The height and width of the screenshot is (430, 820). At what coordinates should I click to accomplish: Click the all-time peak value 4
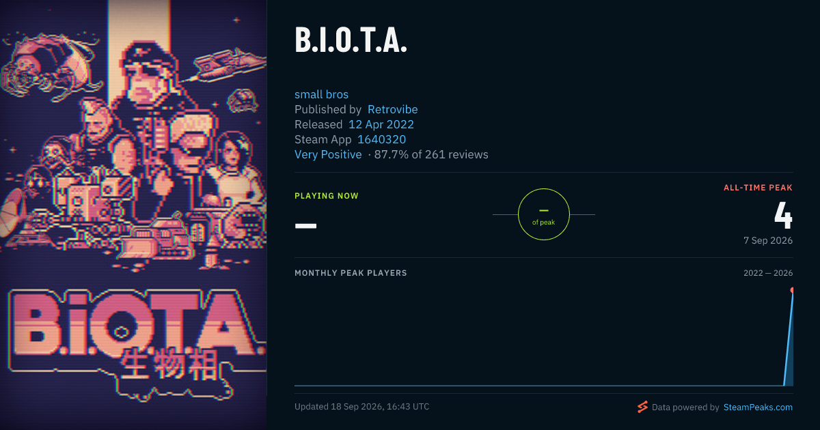click(783, 215)
